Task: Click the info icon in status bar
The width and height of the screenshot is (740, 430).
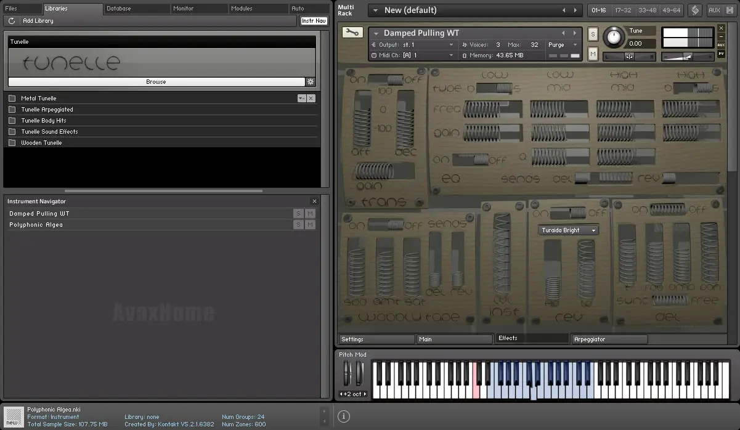Action: [344, 417]
